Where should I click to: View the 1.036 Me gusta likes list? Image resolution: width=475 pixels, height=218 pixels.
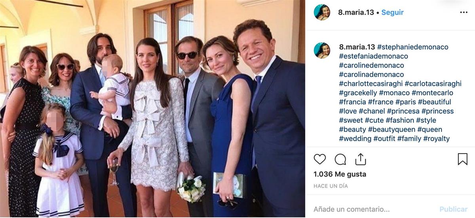pos(340,174)
